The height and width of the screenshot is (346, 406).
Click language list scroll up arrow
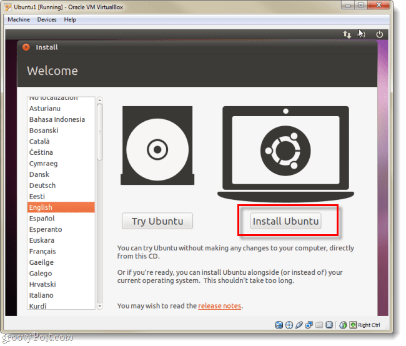100,100
